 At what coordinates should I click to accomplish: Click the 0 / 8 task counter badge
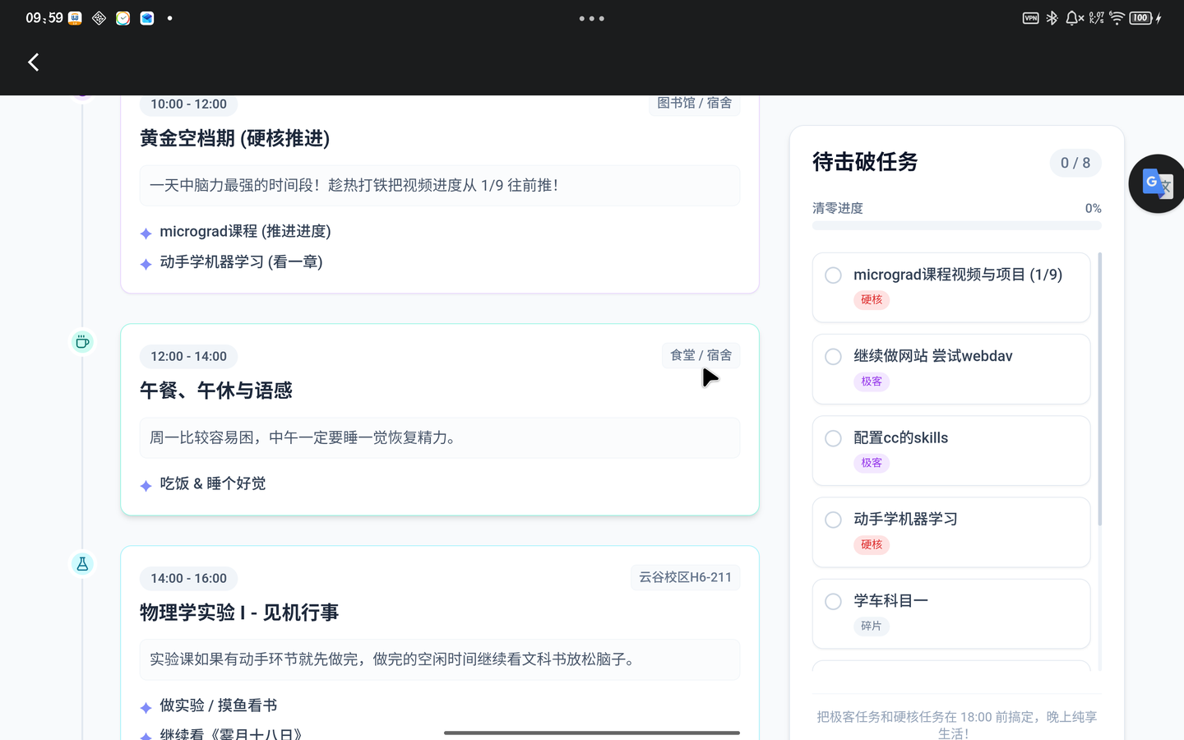(x=1075, y=163)
